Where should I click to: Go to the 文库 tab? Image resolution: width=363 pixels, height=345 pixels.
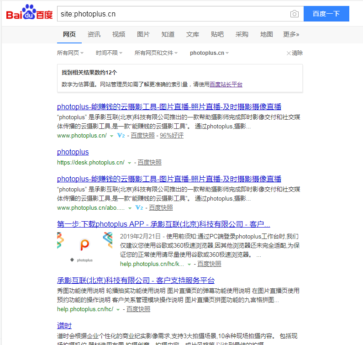pos(193,34)
